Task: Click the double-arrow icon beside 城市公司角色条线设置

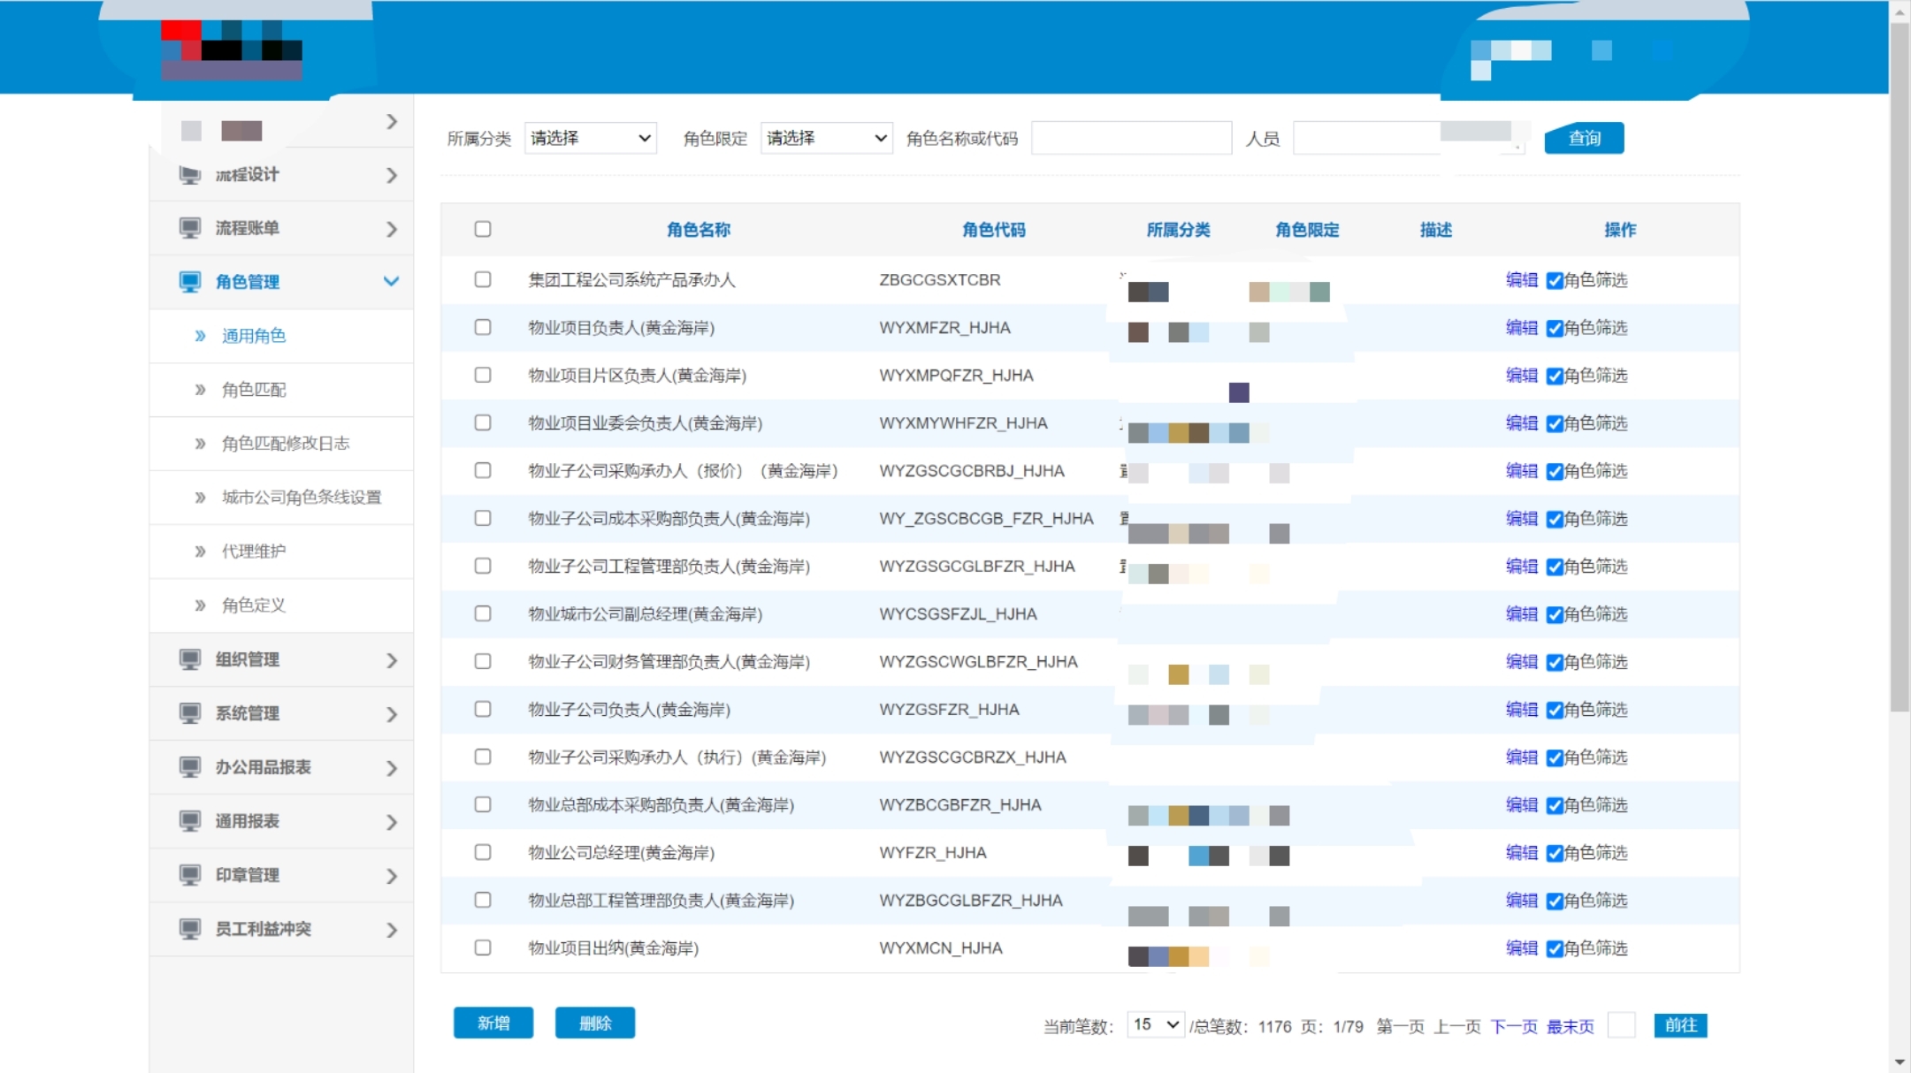Action: click(x=200, y=498)
